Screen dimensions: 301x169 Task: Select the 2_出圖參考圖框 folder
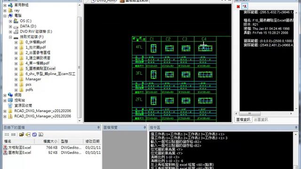pyautogui.click(x=38, y=53)
